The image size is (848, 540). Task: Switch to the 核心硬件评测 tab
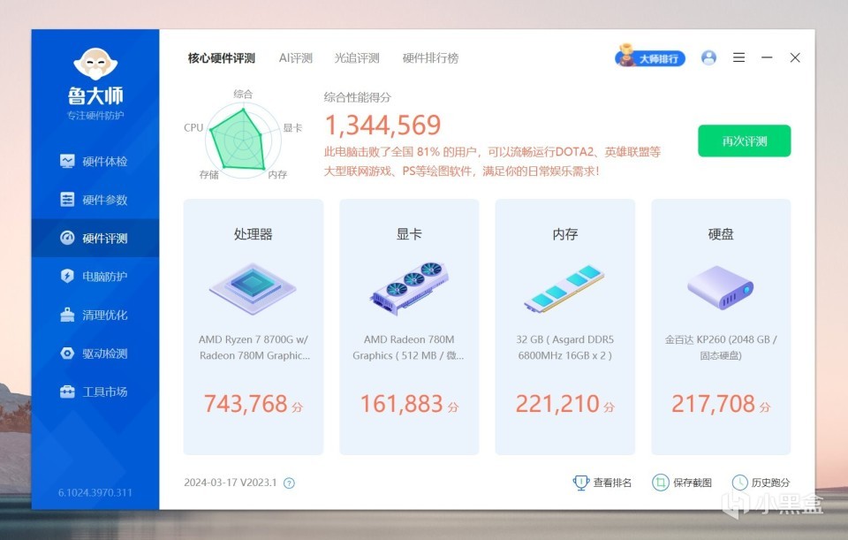pyautogui.click(x=221, y=58)
